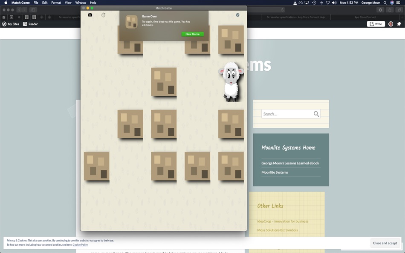
Task: Open the Match Game settings gear
Action: 237,14
